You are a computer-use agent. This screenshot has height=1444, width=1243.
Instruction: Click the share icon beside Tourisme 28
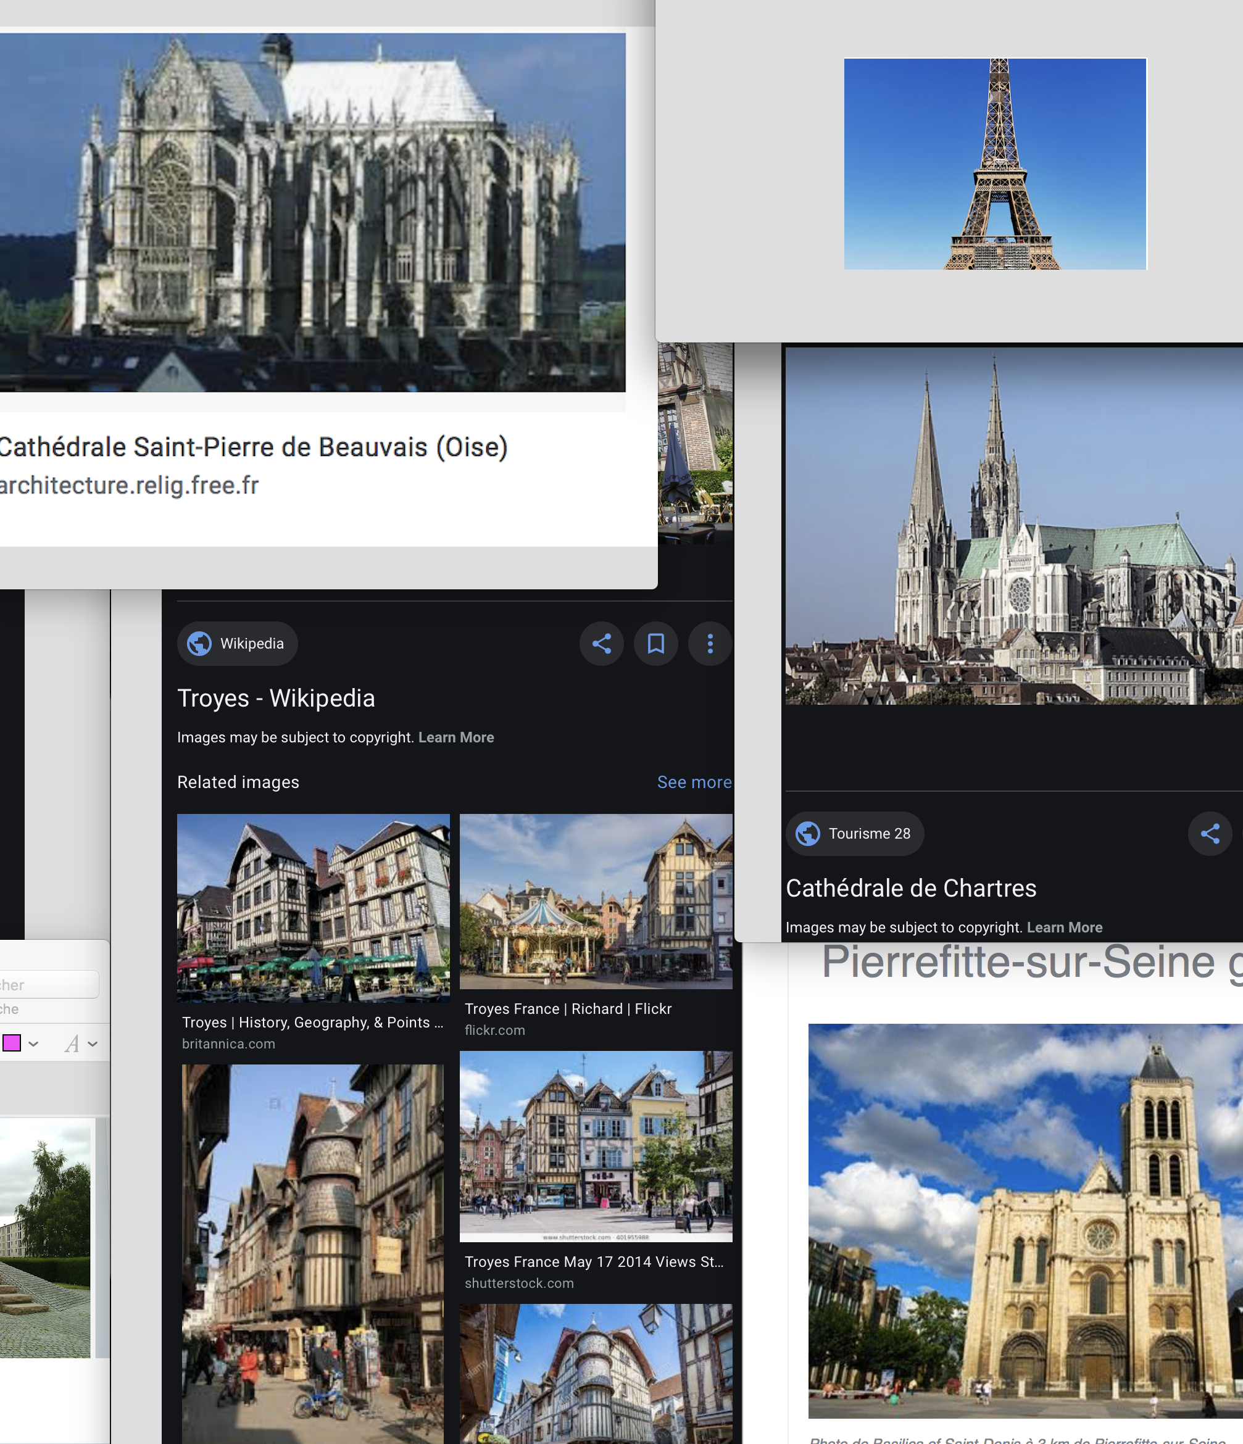tap(1210, 834)
